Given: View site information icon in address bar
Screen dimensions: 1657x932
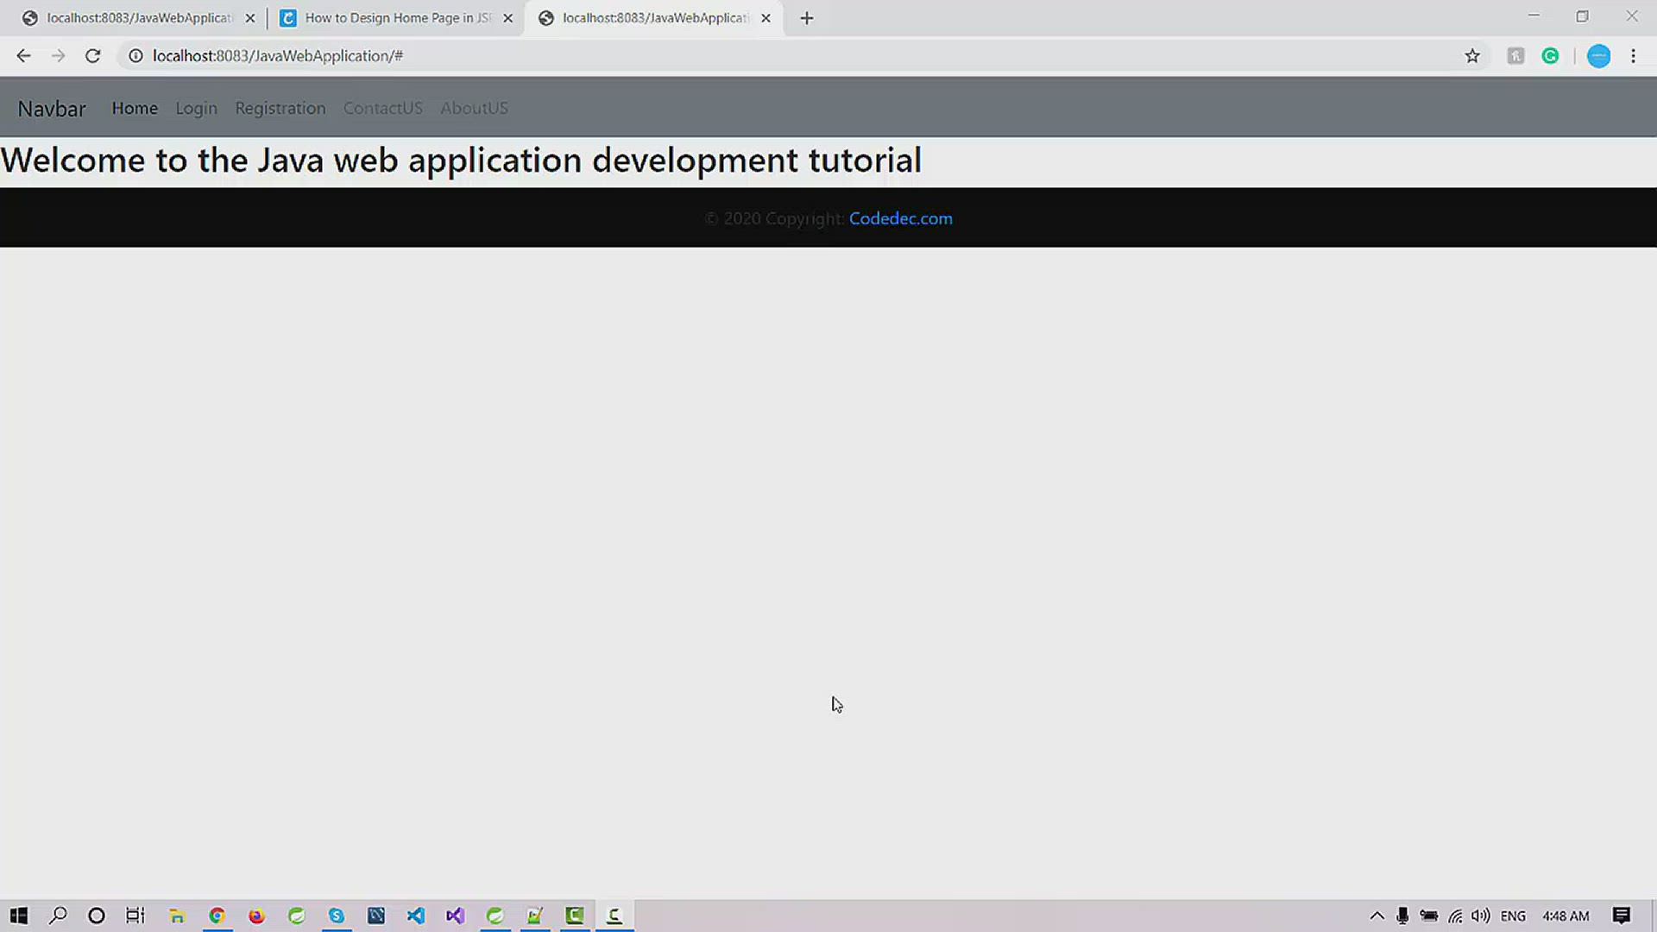Looking at the screenshot, I should point(135,56).
